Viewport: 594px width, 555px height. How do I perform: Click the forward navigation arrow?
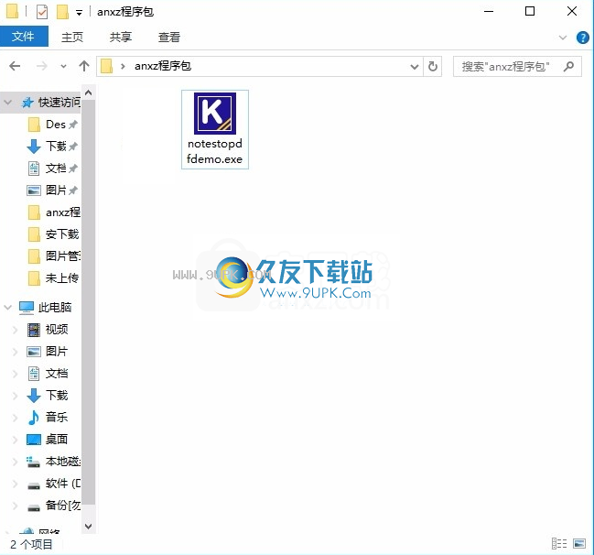pyautogui.click(x=42, y=66)
